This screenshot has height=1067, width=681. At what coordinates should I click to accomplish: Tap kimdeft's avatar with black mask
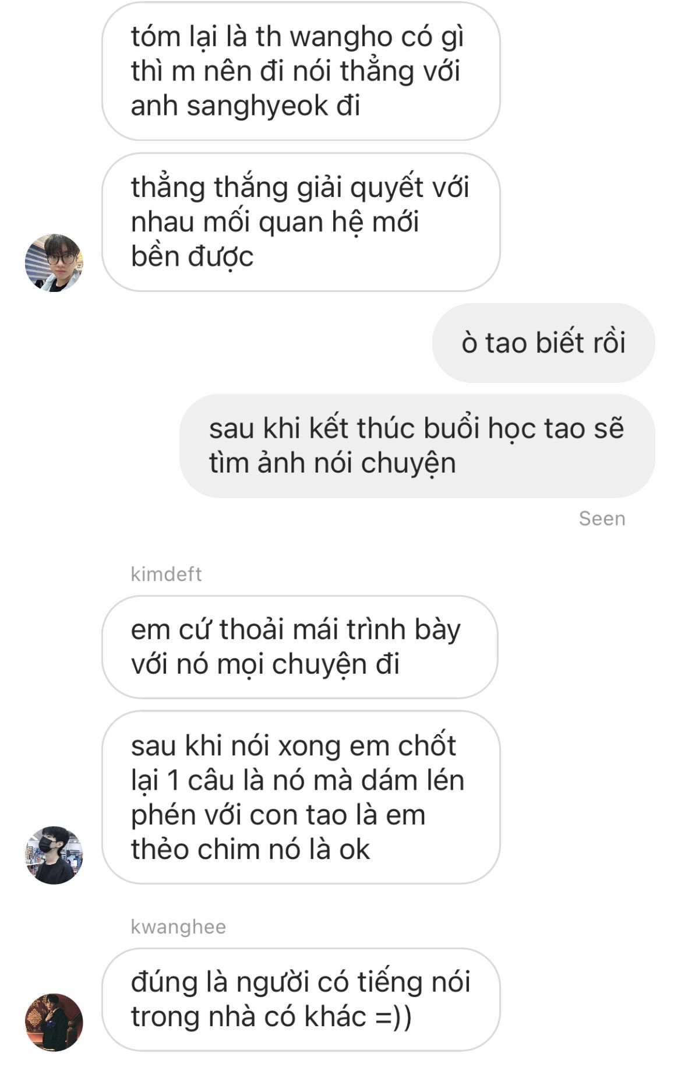coord(54,855)
